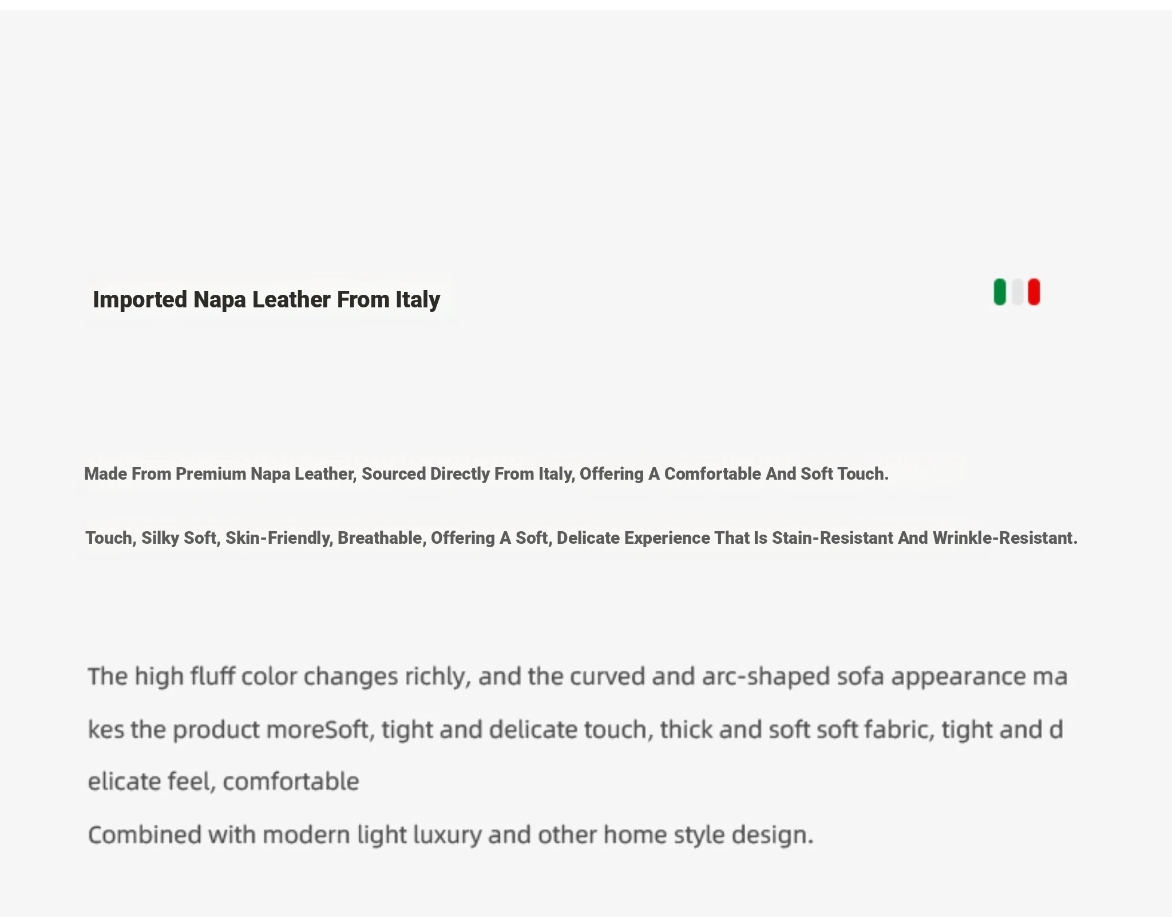Image resolution: width=1172 pixels, height=917 pixels.
Task: Click the phrase "Sourced Directly From Italy"
Action: pyautogui.click(x=468, y=474)
